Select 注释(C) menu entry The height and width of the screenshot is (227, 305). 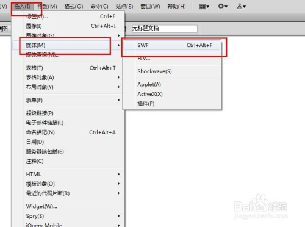coord(68,161)
